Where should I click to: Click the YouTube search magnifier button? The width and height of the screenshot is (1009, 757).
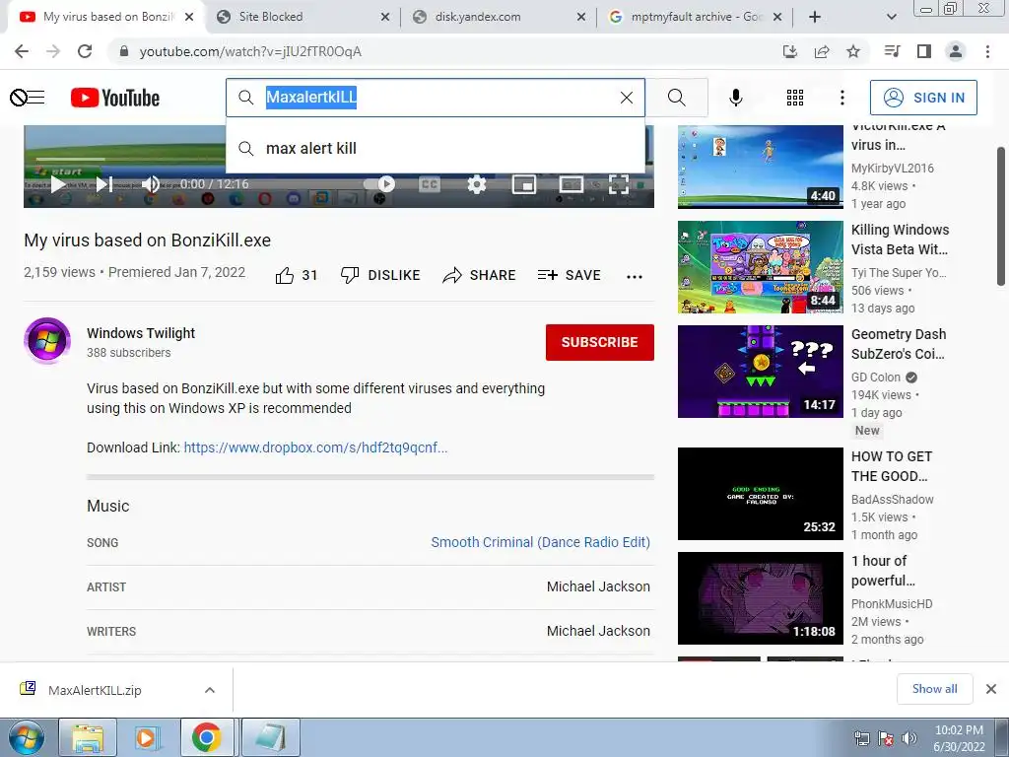[676, 98]
